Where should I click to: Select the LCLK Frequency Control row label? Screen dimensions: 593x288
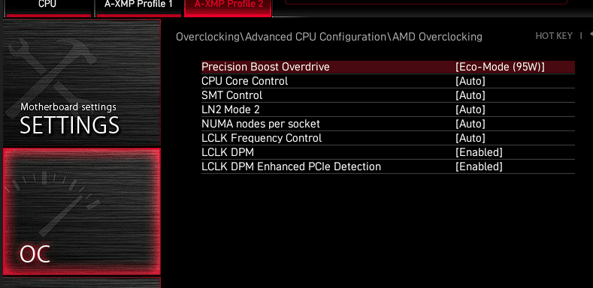coord(262,138)
